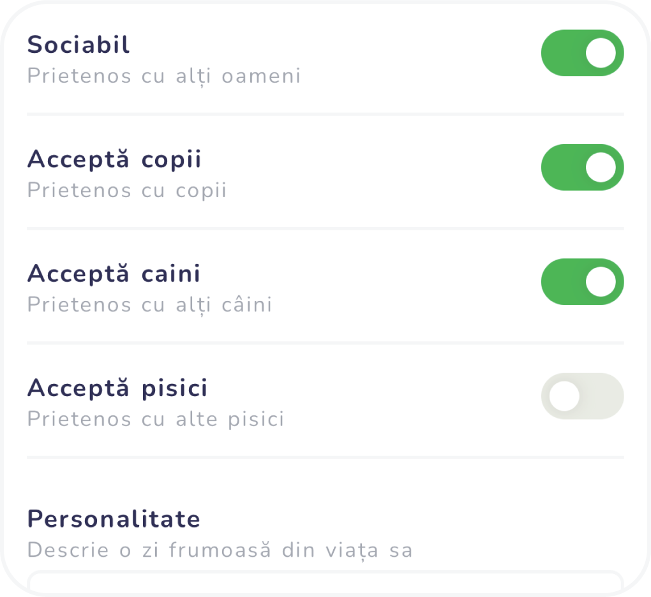Click the Sociabil heading label
Screen dimensions: 651x597
click(x=79, y=45)
